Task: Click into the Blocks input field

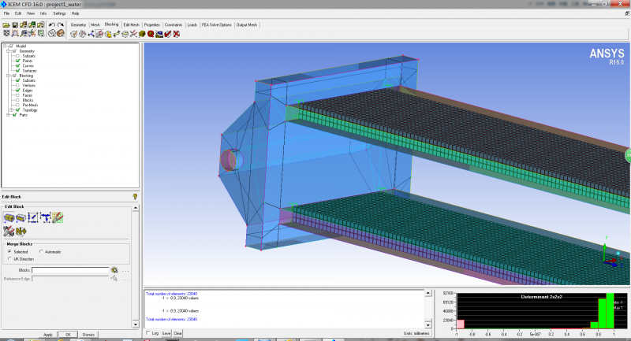Action: (69, 270)
